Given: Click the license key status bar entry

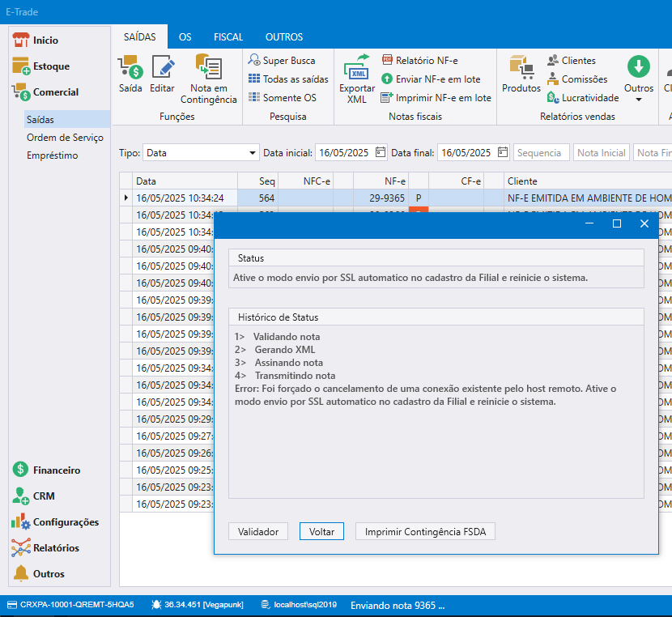Looking at the screenshot, I should tap(70, 605).
